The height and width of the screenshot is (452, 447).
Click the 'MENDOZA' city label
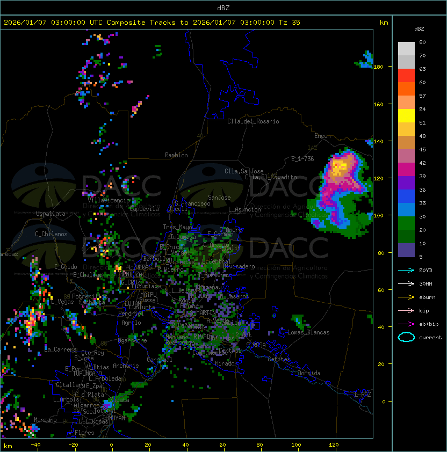coord(131,274)
